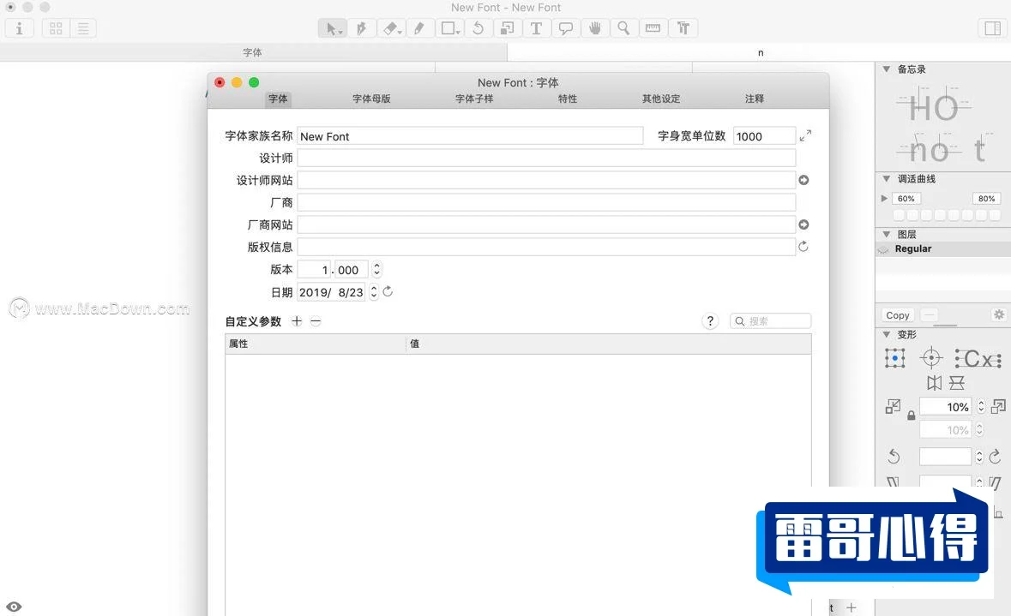Collapse the 变形 section
Viewport: 1011px width, 616px height.
point(887,334)
